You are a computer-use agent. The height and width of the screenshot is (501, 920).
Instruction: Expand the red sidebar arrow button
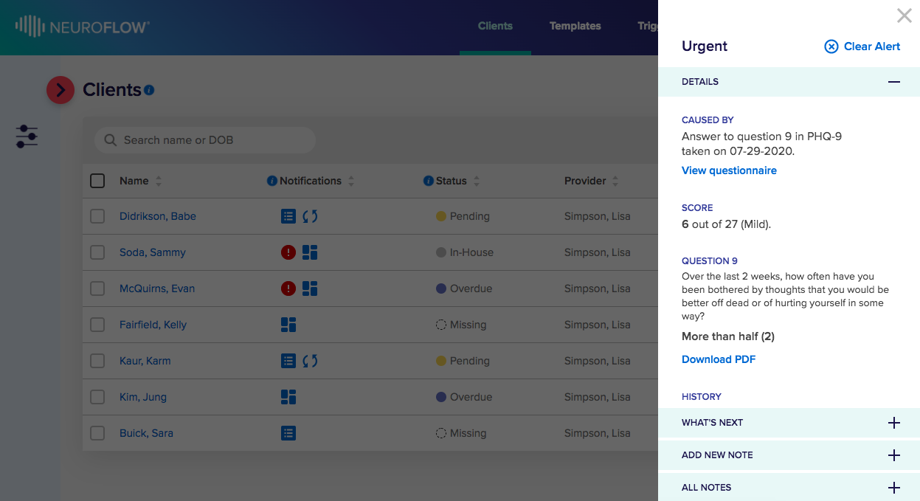click(x=60, y=90)
